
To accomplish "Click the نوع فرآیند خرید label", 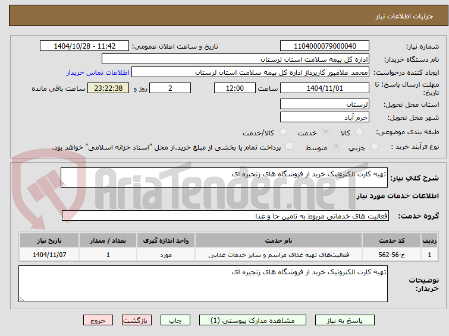I will [415, 147].
